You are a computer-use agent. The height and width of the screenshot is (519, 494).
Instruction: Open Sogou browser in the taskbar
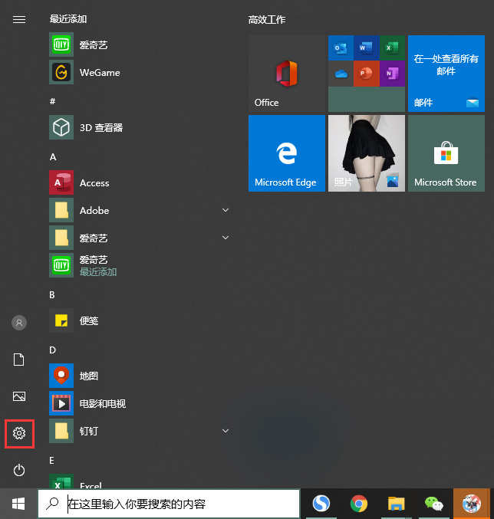pyautogui.click(x=321, y=504)
